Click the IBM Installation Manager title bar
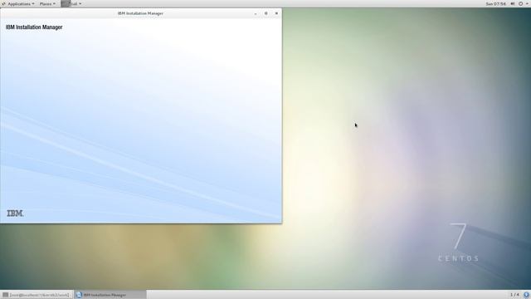The image size is (531, 299). (140, 13)
